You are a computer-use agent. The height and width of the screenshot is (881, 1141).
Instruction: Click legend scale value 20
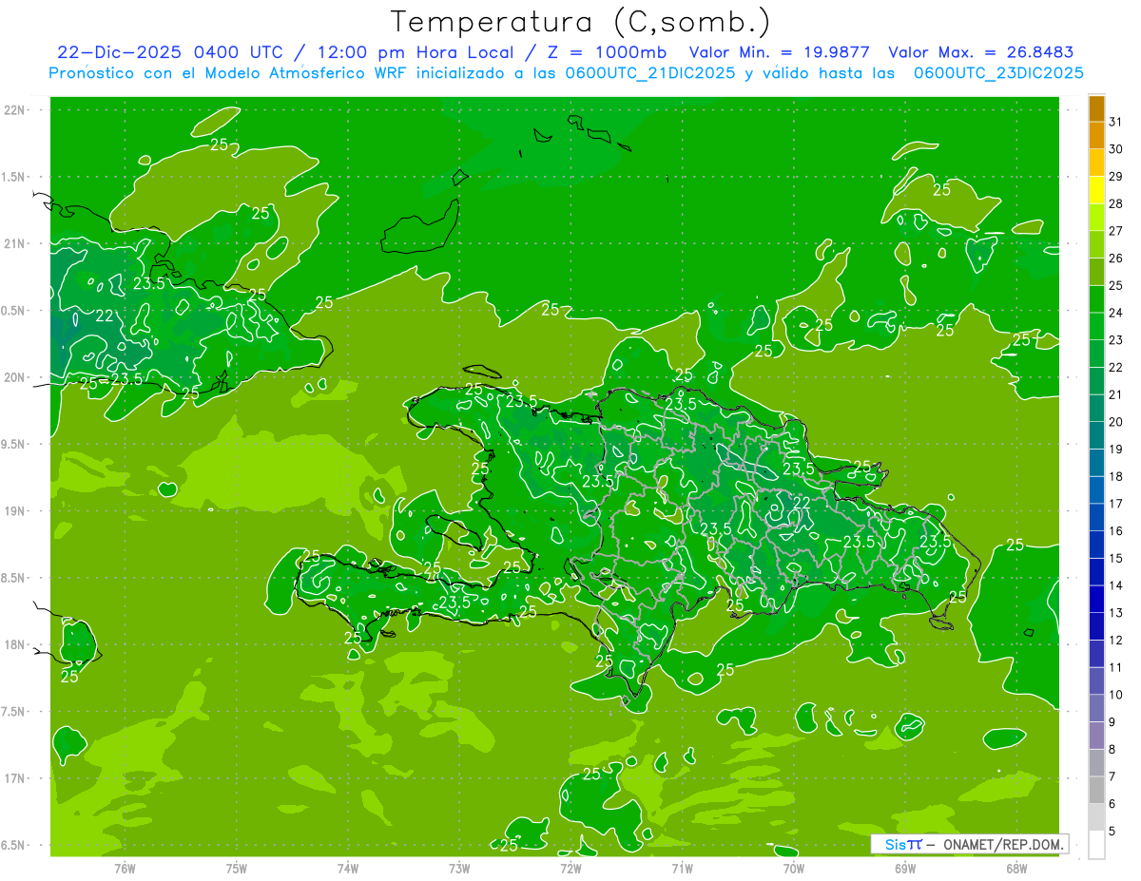(1116, 422)
